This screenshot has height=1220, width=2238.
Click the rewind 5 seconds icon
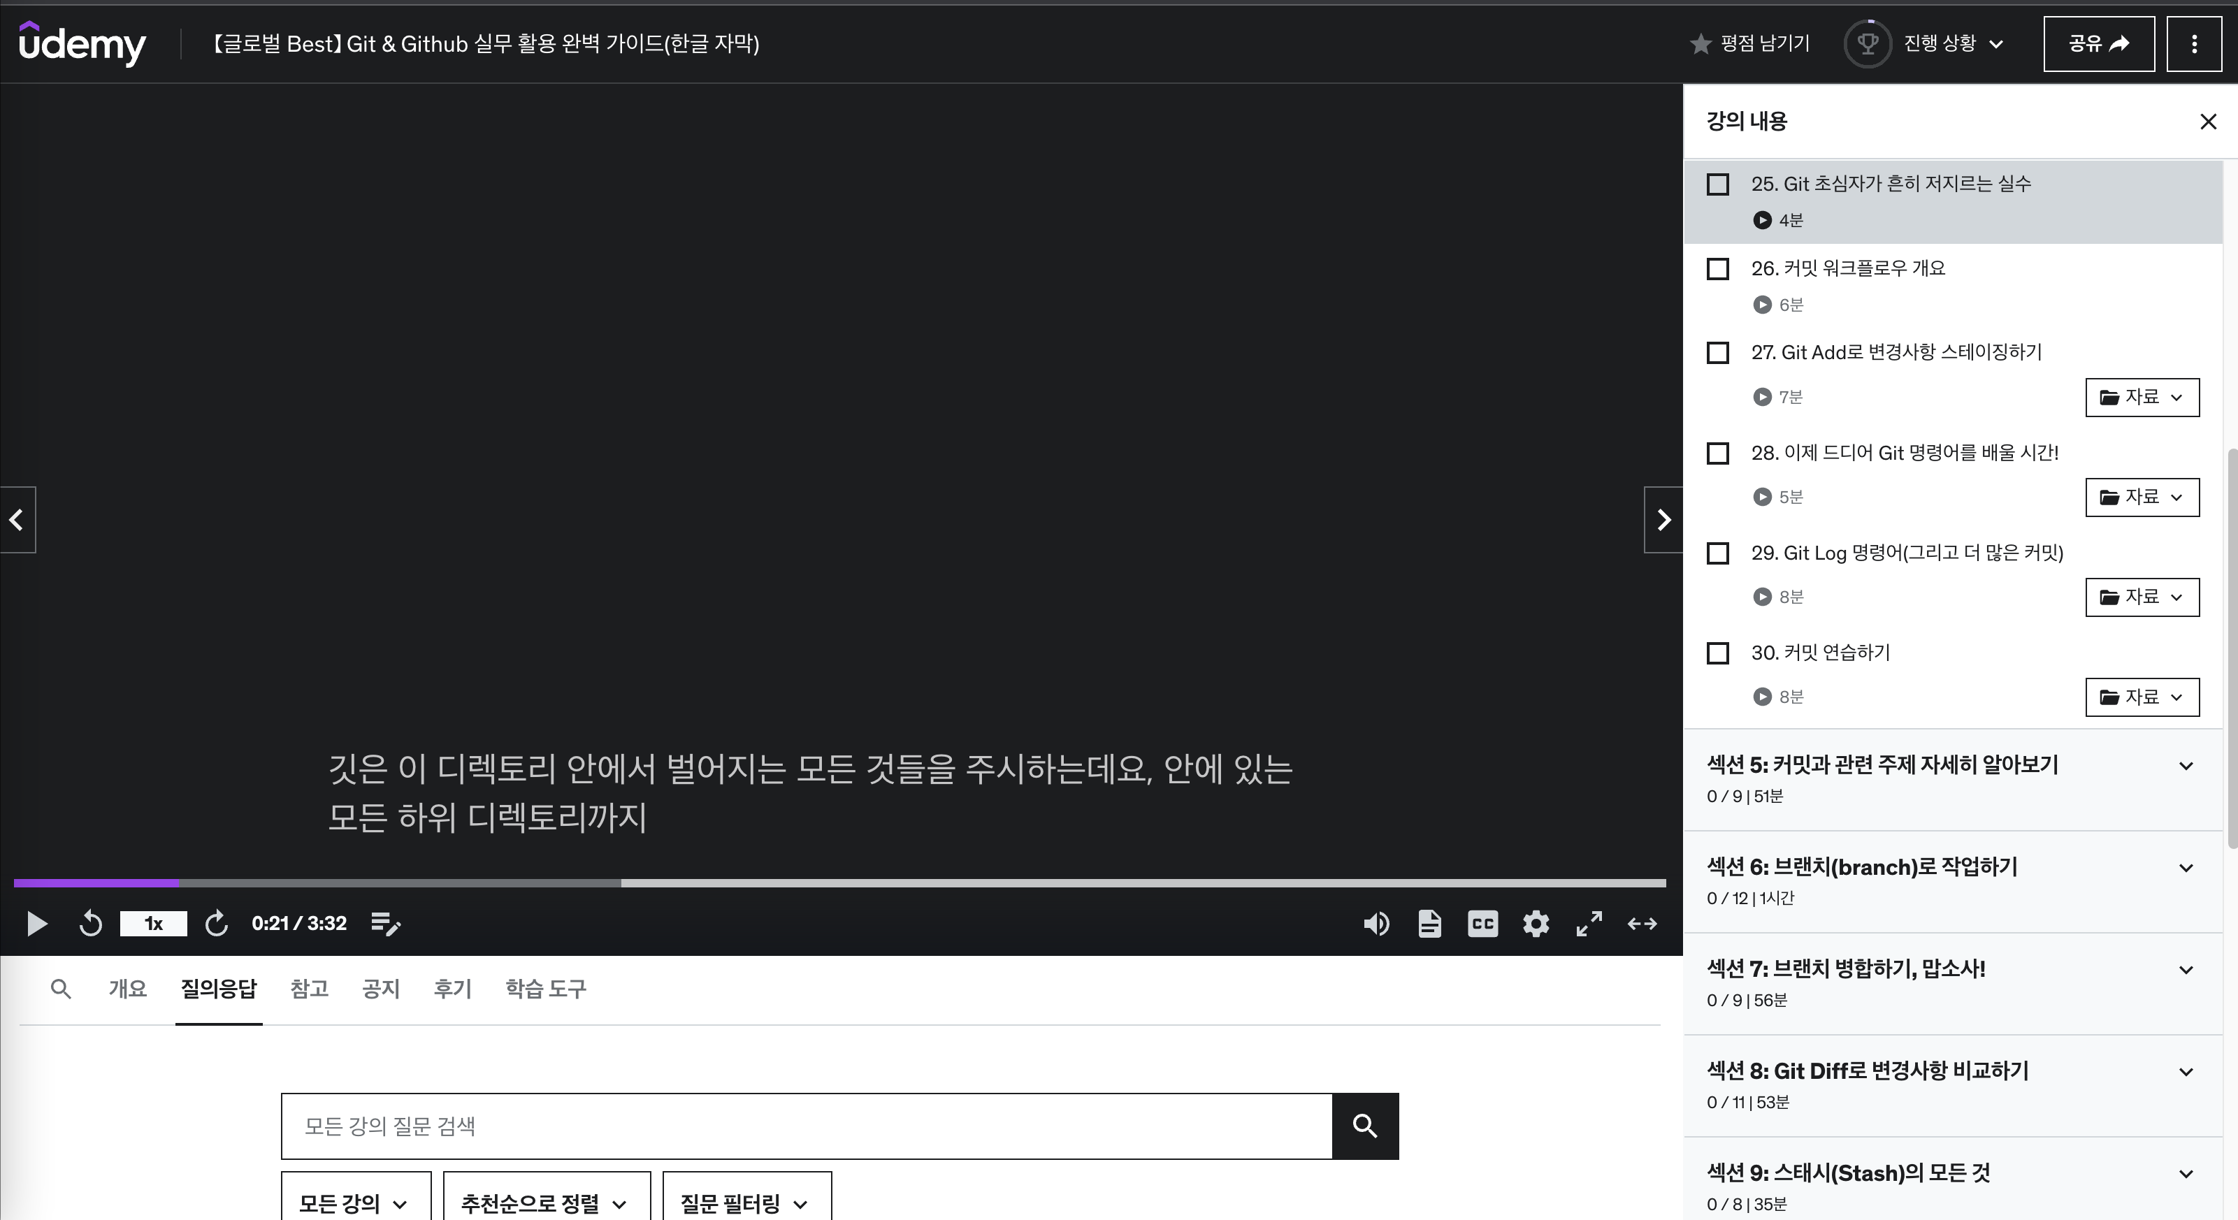tap(90, 923)
